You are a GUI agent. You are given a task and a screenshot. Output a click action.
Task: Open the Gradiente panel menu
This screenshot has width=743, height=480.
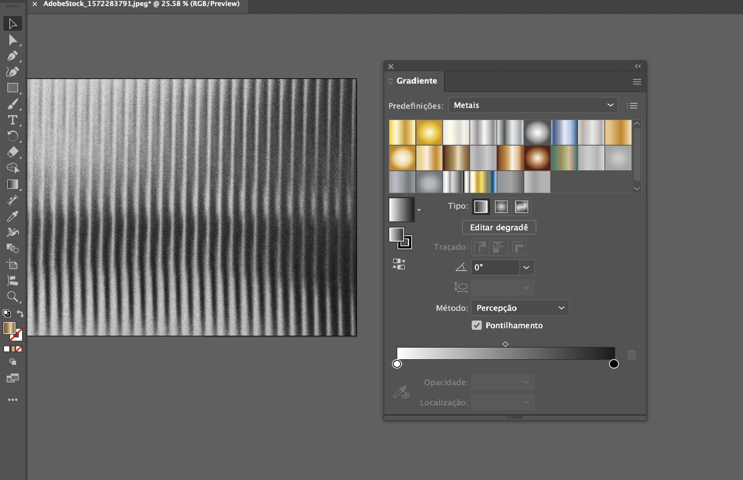click(x=637, y=82)
